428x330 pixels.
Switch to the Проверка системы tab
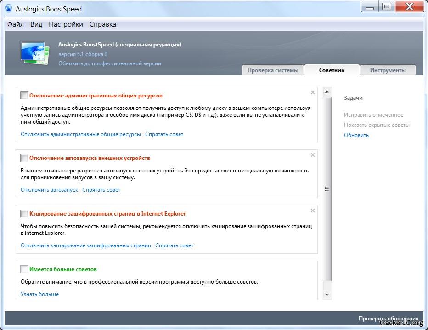point(273,70)
